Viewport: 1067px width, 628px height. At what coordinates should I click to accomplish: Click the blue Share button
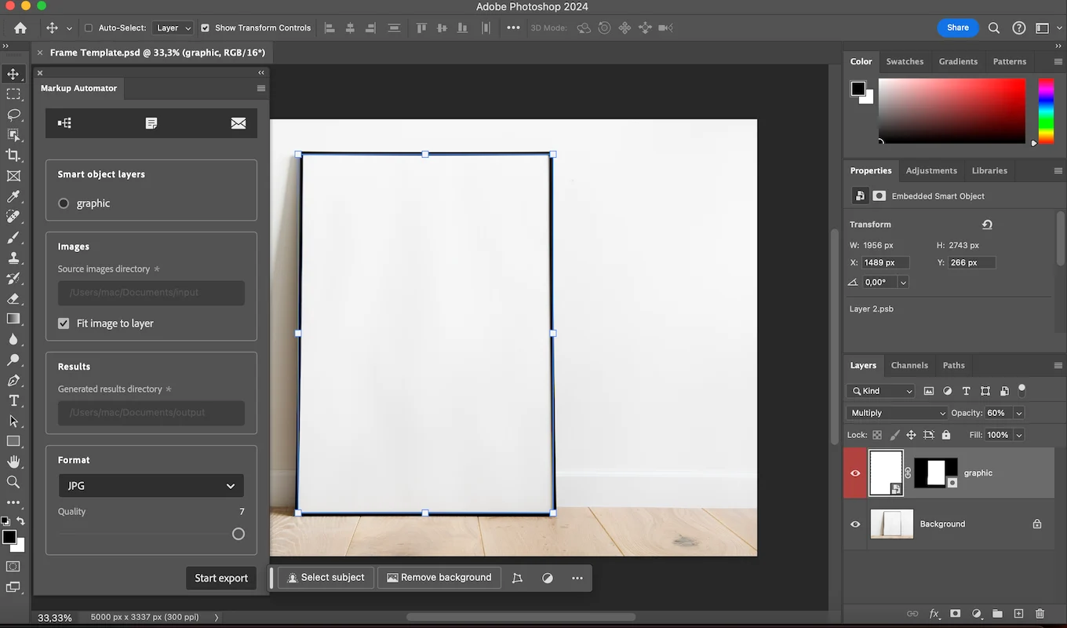pyautogui.click(x=958, y=27)
